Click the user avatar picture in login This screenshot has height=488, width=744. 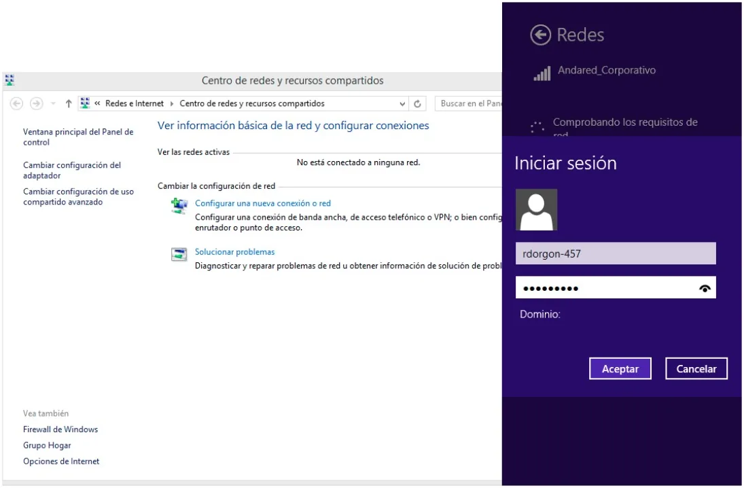tap(536, 210)
